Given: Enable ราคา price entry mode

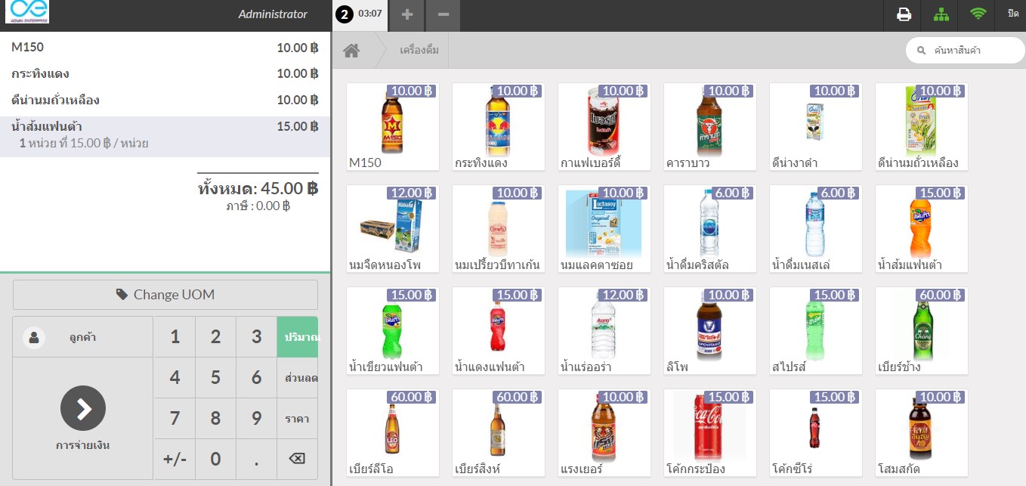Looking at the screenshot, I should [298, 418].
